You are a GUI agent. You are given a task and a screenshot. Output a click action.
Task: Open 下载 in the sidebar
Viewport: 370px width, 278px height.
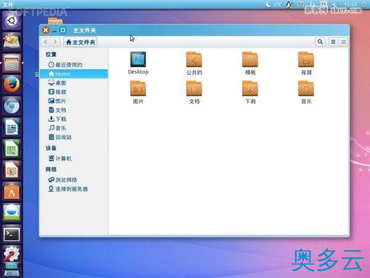(x=74, y=119)
